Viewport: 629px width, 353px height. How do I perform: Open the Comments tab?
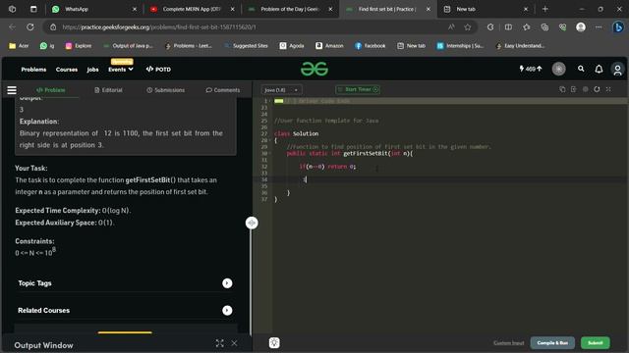[x=223, y=90]
